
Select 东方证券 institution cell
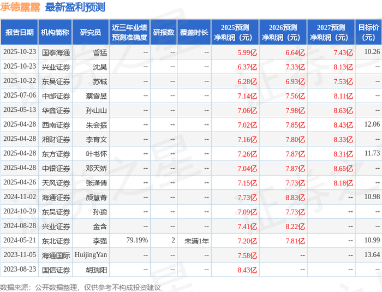point(56,154)
